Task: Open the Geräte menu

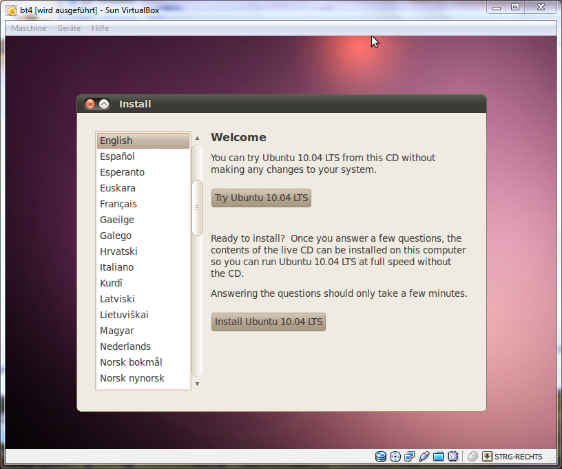Action: point(69,28)
